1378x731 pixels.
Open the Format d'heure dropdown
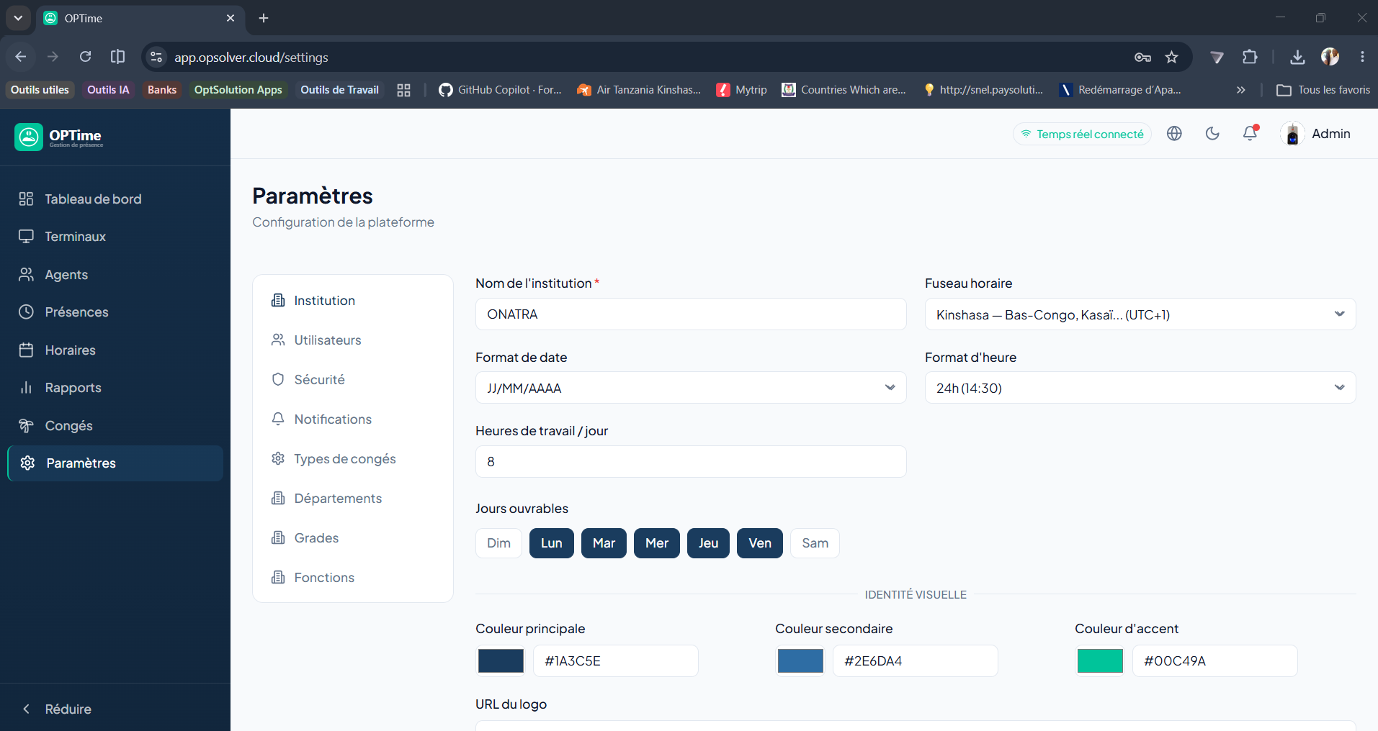pyautogui.click(x=1140, y=388)
